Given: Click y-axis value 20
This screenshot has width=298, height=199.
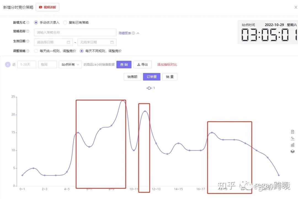Looking at the screenshot, I should (13, 115).
